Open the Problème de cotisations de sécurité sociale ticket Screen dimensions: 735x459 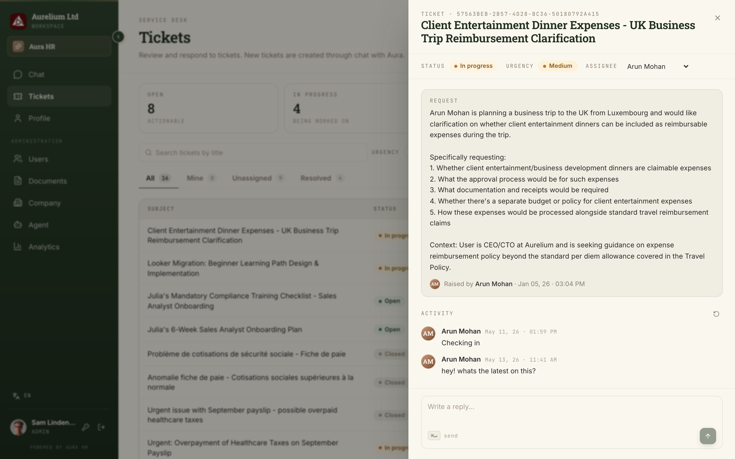coord(246,354)
